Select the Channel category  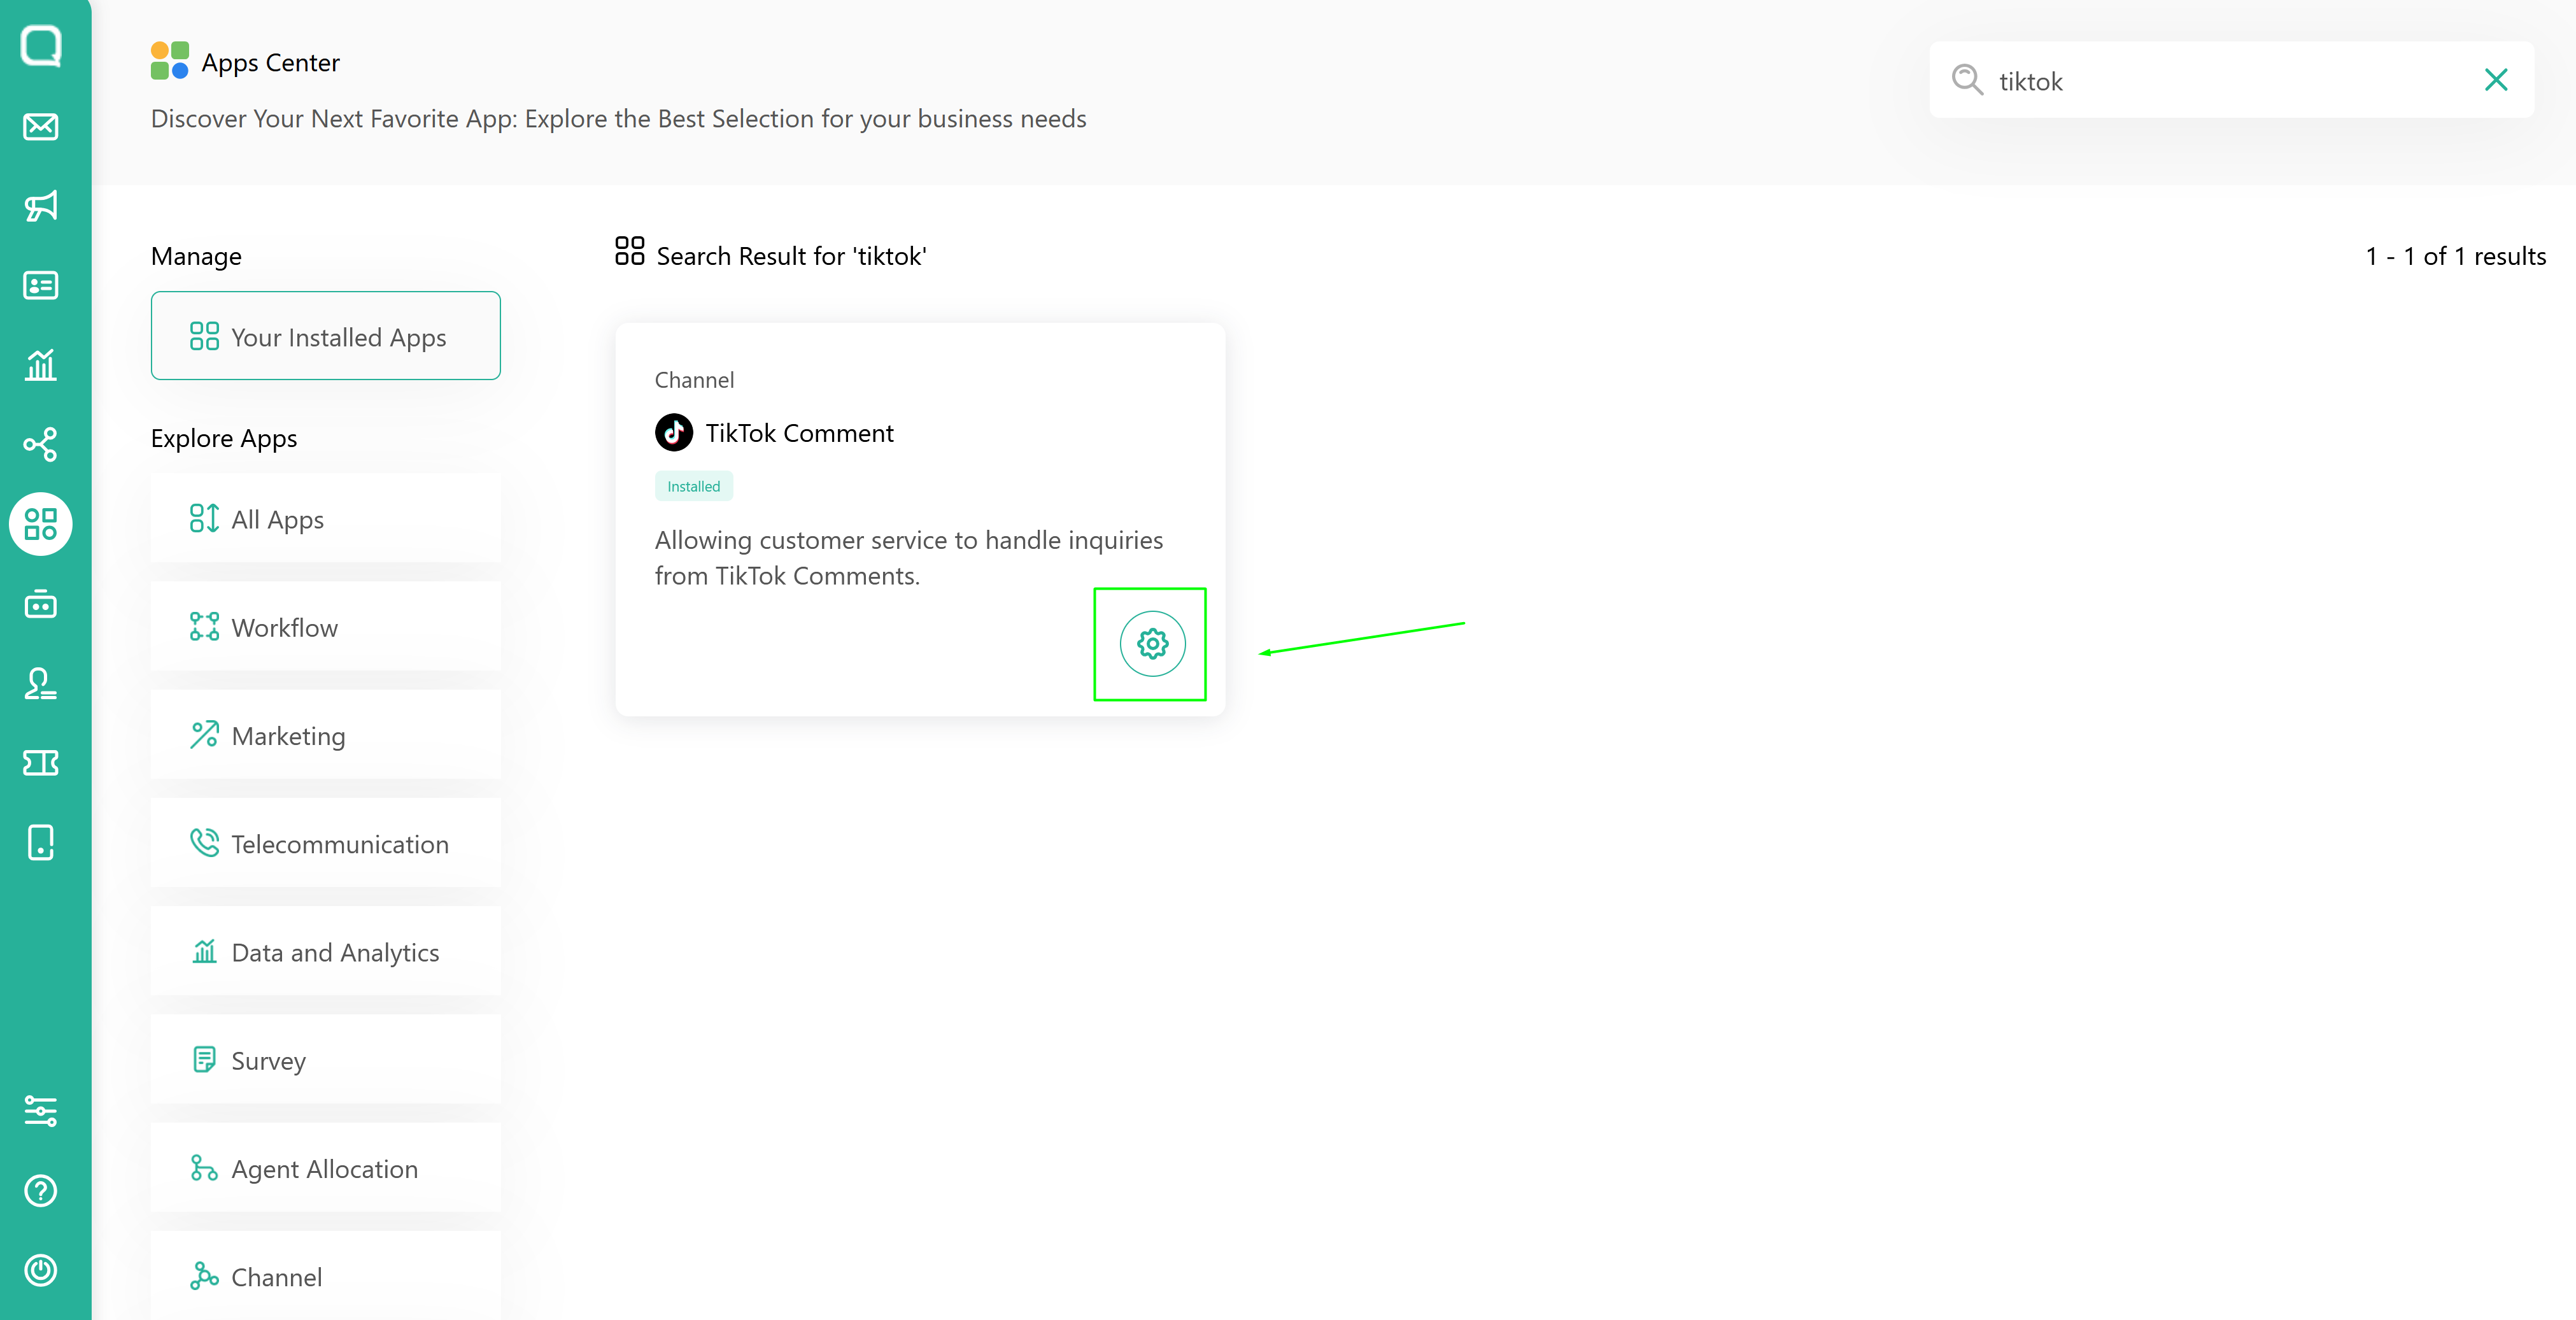326,1276
